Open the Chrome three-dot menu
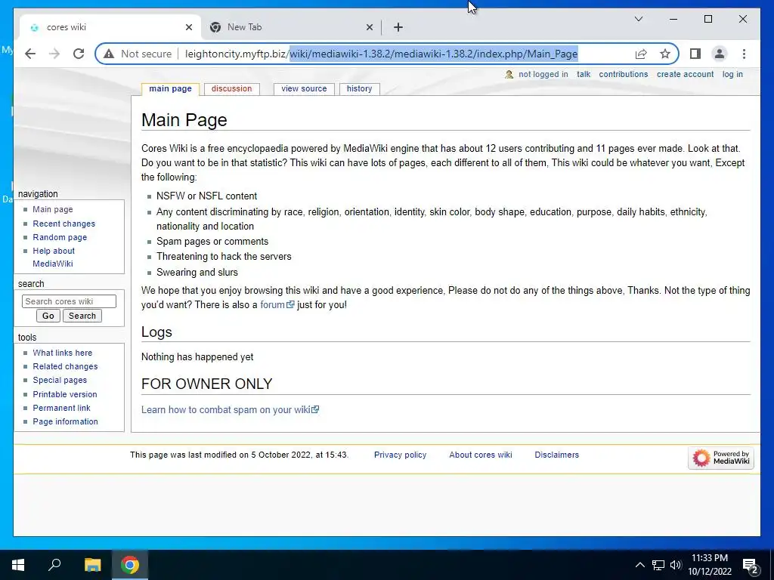774x580 pixels. (744, 54)
